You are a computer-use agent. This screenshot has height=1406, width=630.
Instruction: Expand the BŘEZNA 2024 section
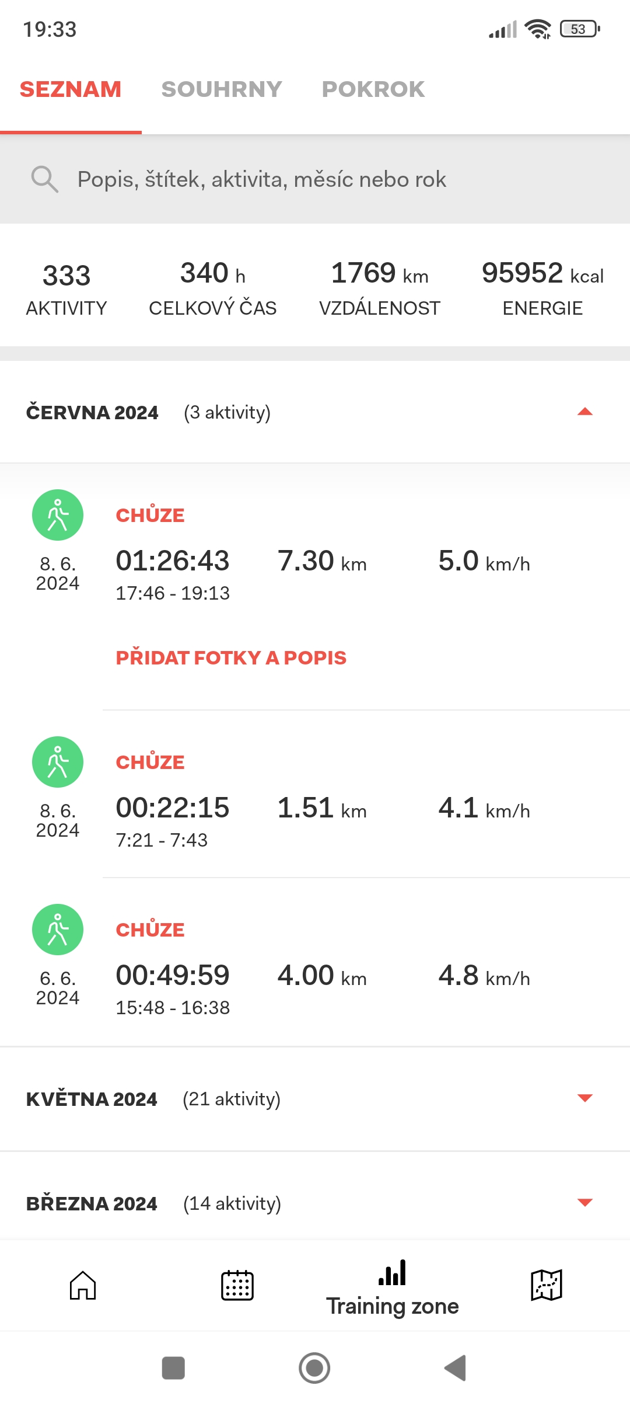(x=584, y=1203)
